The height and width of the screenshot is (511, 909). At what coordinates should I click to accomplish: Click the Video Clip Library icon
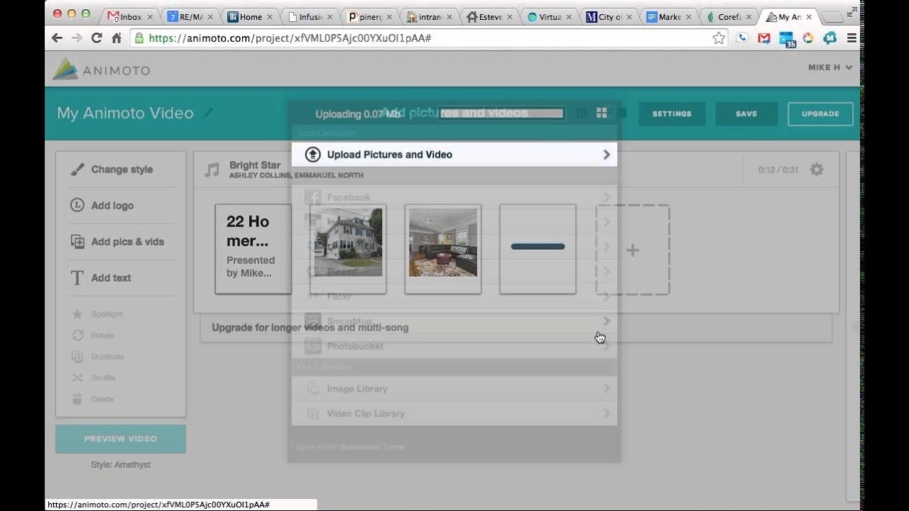(x=312, y=414)
